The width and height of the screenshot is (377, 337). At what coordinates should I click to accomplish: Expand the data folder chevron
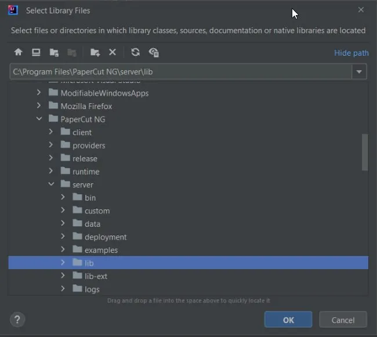pyautogui.click(x=63, y=223)
